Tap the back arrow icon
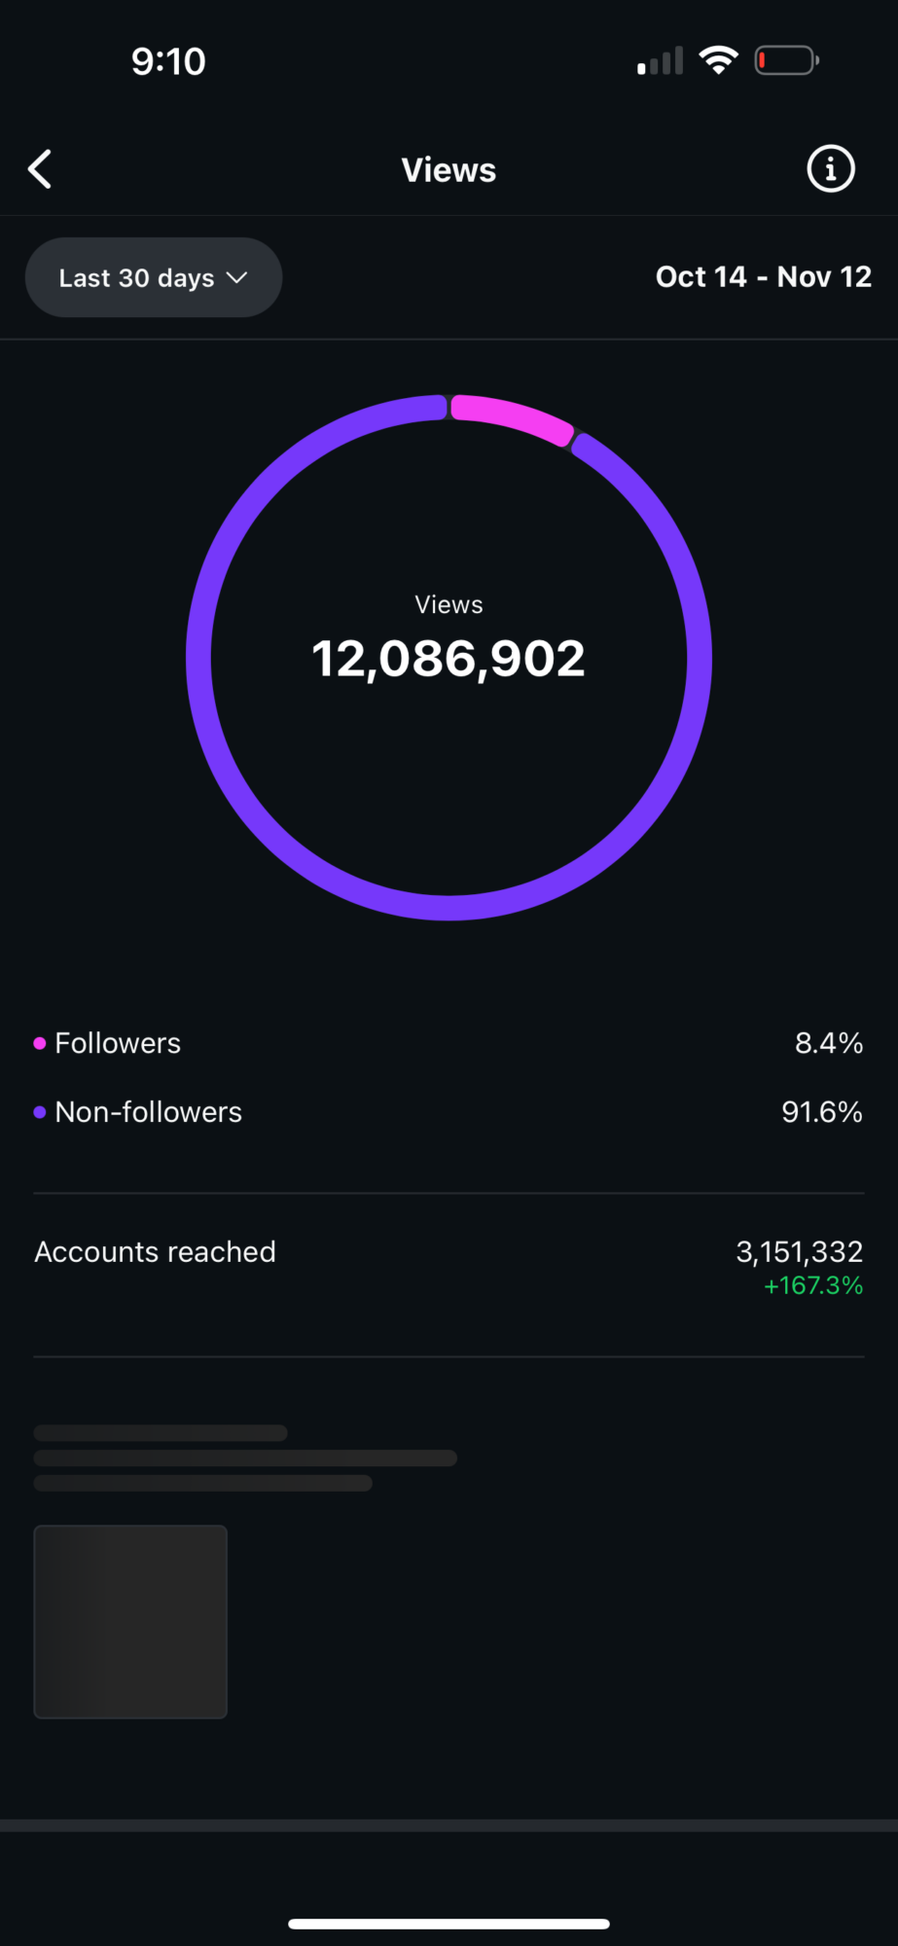Screen dimensions: 898x1946 pos(40,169)
